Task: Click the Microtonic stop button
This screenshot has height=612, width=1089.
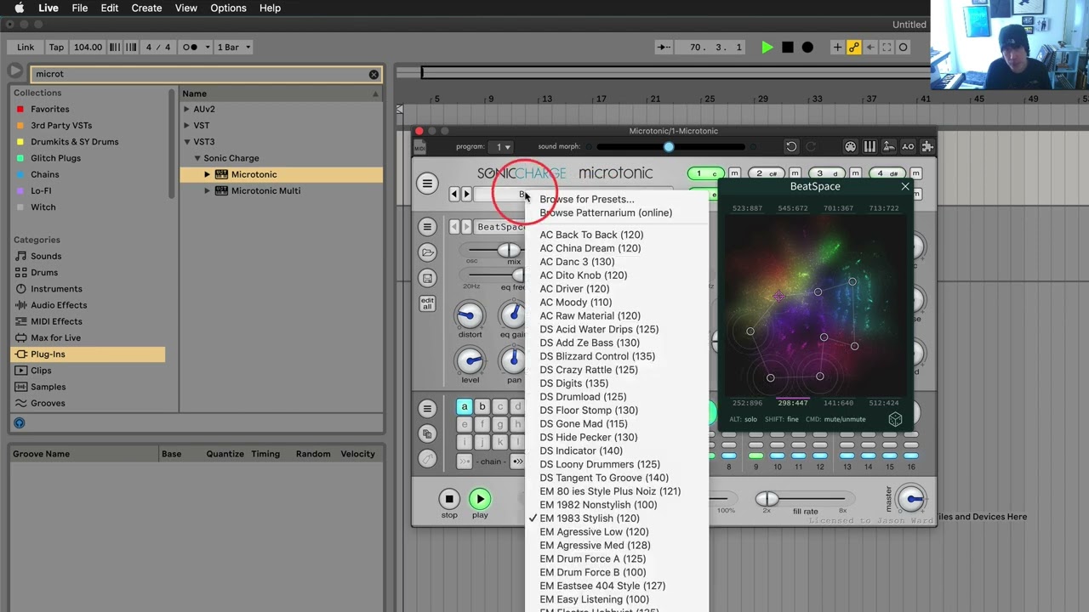Action: [x=449, y=499]
